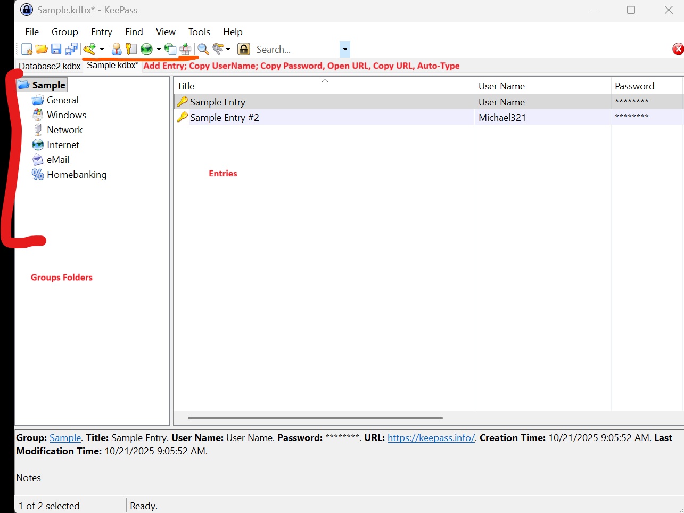Click the Copy URL icon
Viewport: 684px width, 513px height.
(x=170, y=50)
